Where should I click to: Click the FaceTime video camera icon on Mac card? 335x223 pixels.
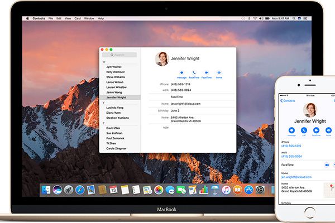pyautogui.click(x=207, y=73)
